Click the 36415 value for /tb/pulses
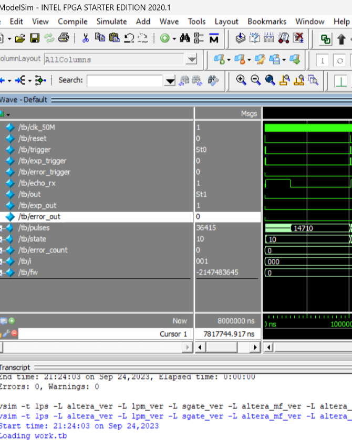352x440 pixels. tap(206, 228)
